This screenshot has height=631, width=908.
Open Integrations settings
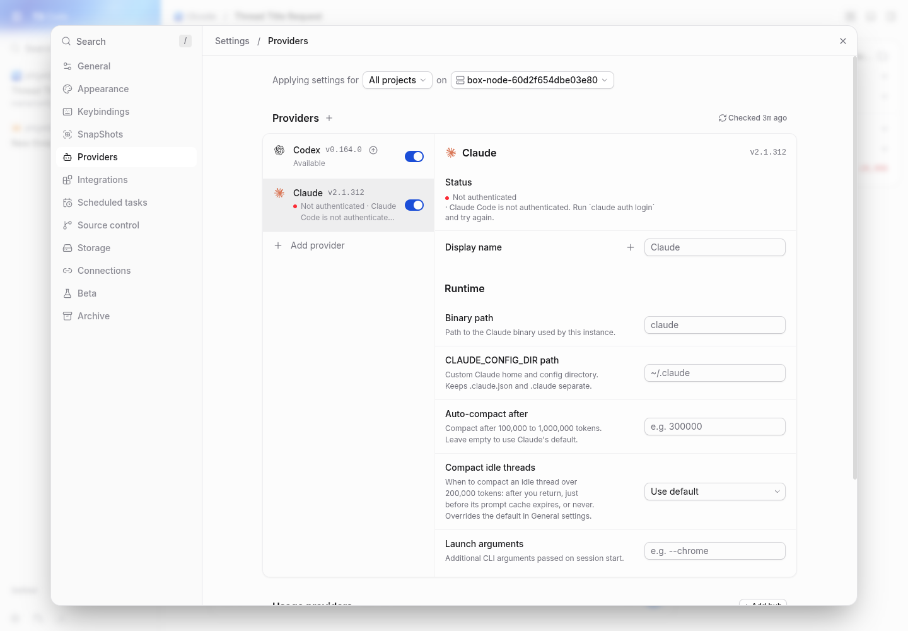click(126, 180)
